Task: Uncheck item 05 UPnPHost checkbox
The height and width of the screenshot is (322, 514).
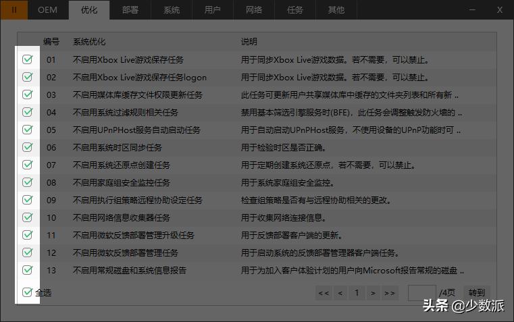Action: [27, 130]
